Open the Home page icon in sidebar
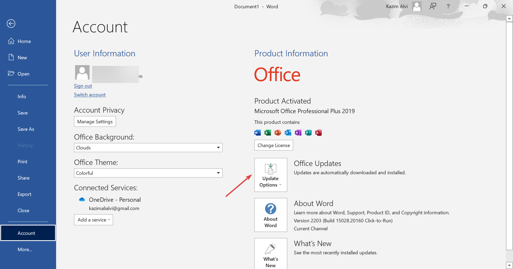 pos(11,41)
